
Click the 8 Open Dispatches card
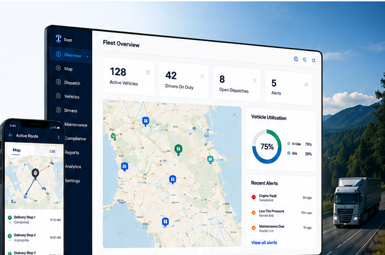[237, 84]
